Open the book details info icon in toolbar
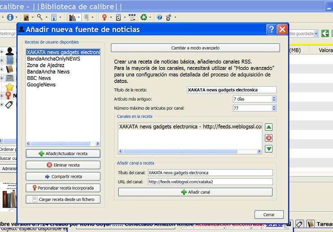 coord(10,17)
